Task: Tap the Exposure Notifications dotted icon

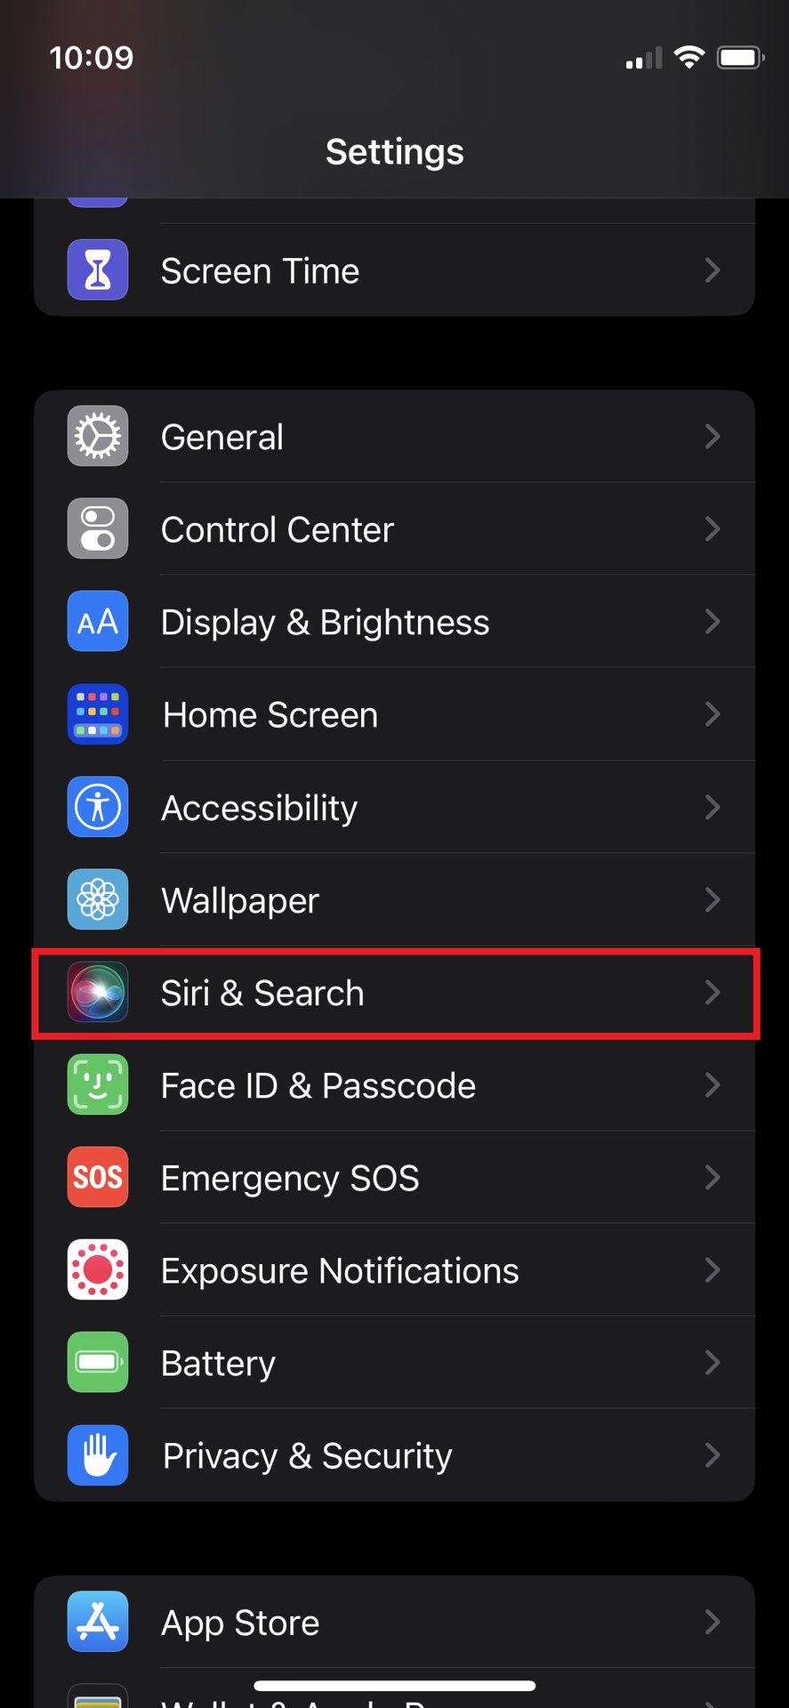Action: [98, 1269]
